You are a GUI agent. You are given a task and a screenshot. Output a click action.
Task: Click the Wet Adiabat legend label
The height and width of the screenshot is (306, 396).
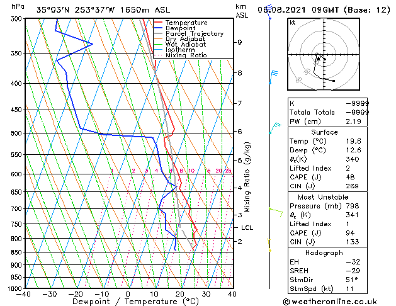pos(186,45)
